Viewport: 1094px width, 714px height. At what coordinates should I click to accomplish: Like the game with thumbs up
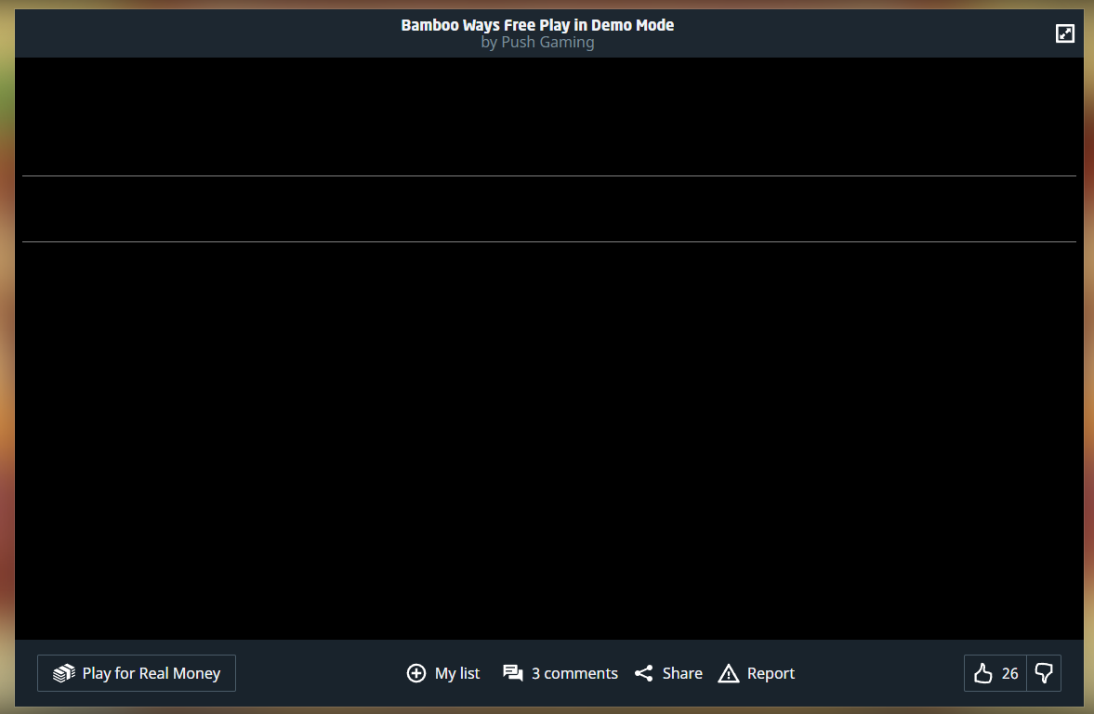(983, 673)
